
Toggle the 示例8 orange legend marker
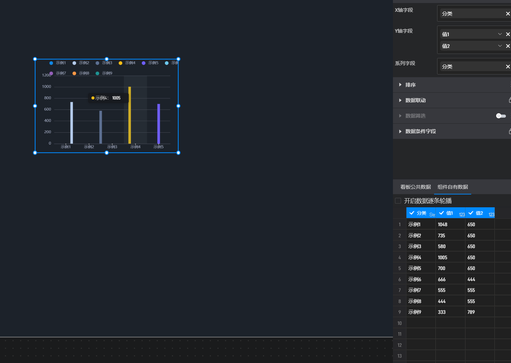(74, 73)
